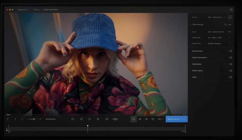The height and width of the screenshot is (140, 242).
Task: Jump to the start of the clip
Action: tap(73, 119)
